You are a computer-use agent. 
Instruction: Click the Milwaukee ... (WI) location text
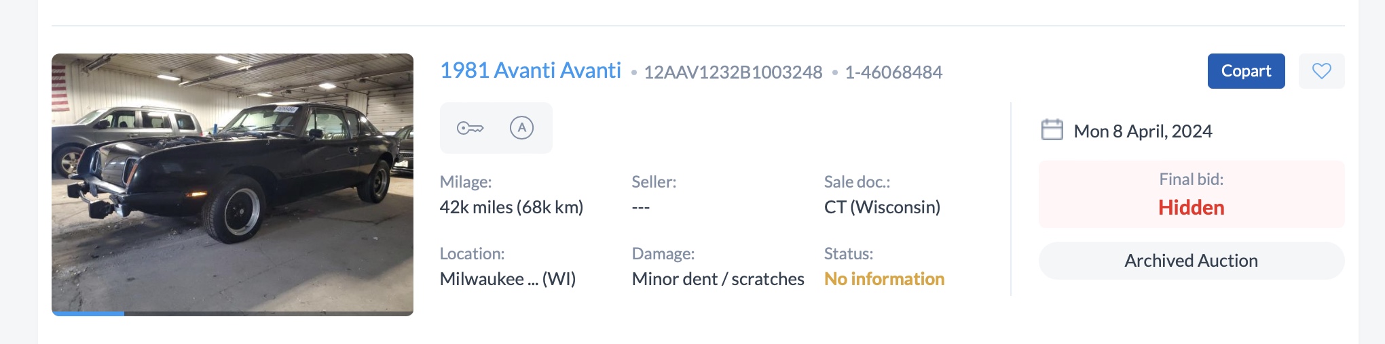pyautogui.click(x=507, y=279)
